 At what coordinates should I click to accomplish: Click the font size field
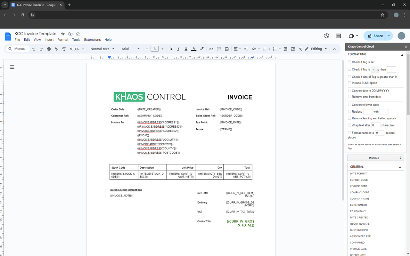(x=154, y=49)
